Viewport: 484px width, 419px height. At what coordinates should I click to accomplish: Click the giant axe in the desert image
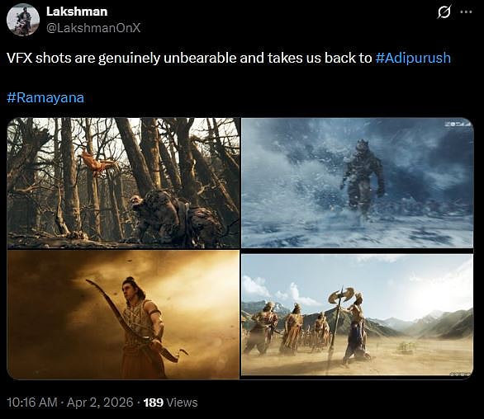tap(339, 321)
